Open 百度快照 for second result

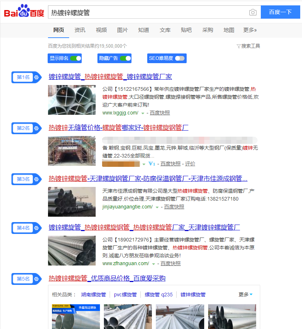[x=171, y=164]
